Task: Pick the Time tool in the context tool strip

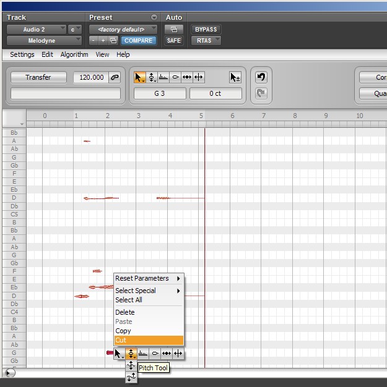Action: coord(167,354)
